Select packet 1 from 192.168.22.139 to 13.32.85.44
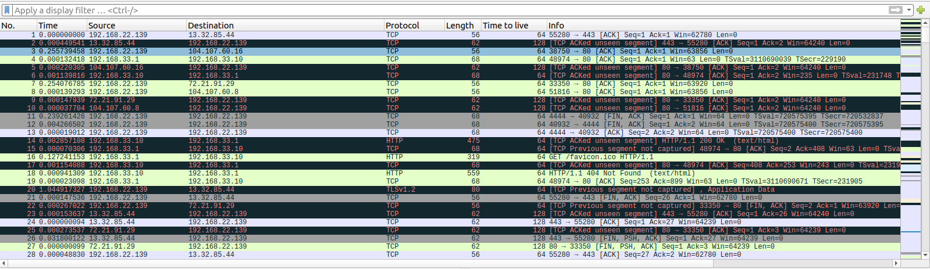Image resolution: width=930 pixels, height=269 pixels. click(x=450, y=35)
